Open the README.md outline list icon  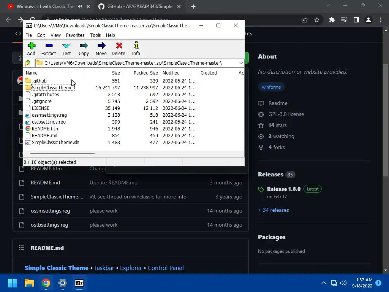click(22, 248)
